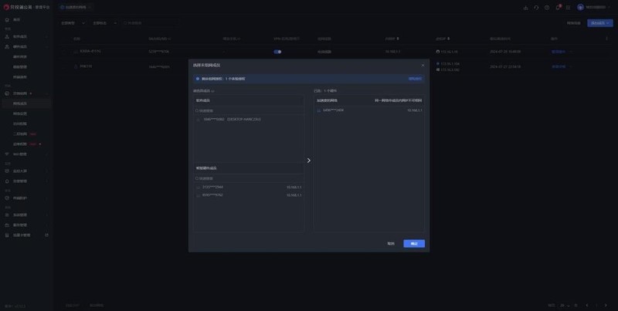Click the blue action link in the first row
Viewport: 618px width, 311px height.
[559, 52]
